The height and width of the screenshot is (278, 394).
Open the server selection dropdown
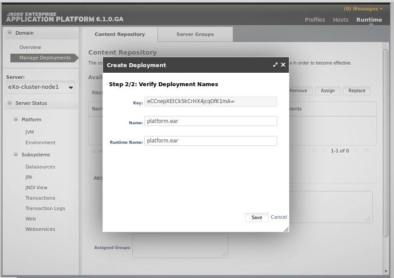point(41,87)
